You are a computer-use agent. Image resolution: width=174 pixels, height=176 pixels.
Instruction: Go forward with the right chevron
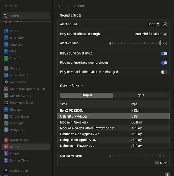(68, 6)
